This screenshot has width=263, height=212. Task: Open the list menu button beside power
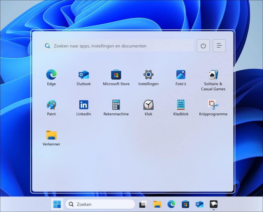[x=219, y=46]
